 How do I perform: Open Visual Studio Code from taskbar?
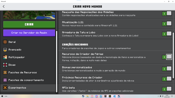click(x=114, y=96)
